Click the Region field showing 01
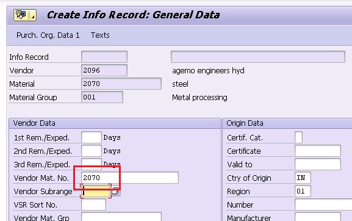The width and height of the screenshot is (352, 221). pos(303,191)
